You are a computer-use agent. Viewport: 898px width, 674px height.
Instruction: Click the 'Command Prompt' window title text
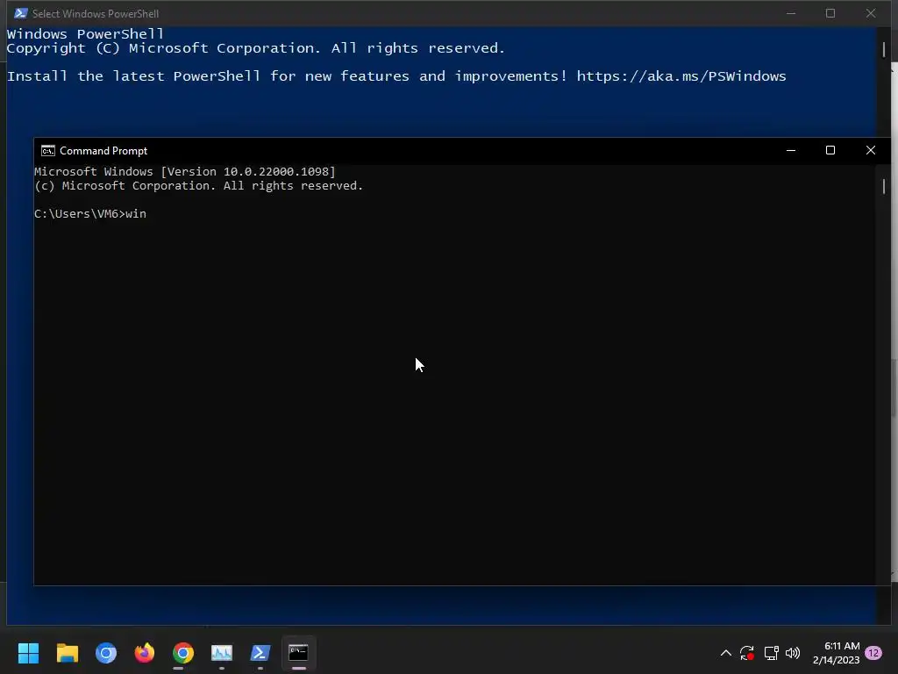[x=103, y=151]
